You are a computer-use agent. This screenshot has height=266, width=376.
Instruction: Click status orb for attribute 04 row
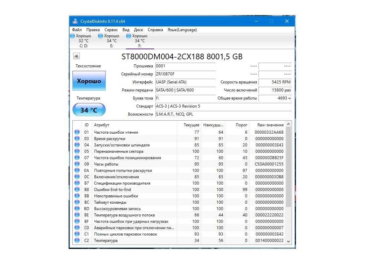click(77, 145)
